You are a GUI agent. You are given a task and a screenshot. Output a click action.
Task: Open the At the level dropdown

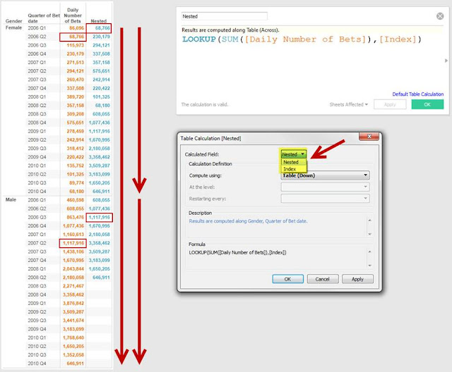(325, 187)
